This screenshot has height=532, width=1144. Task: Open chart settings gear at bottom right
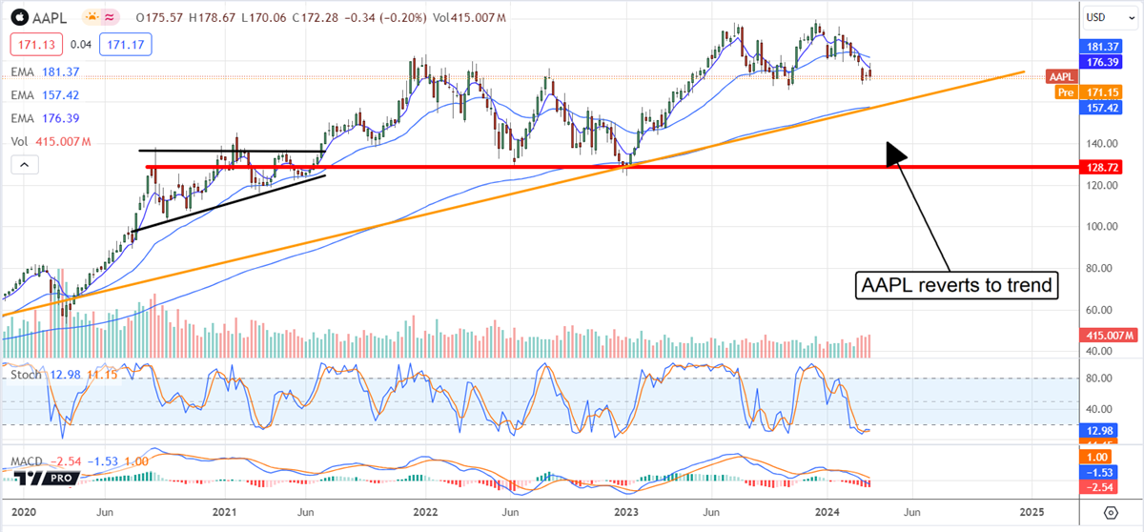click(1111, 514)
